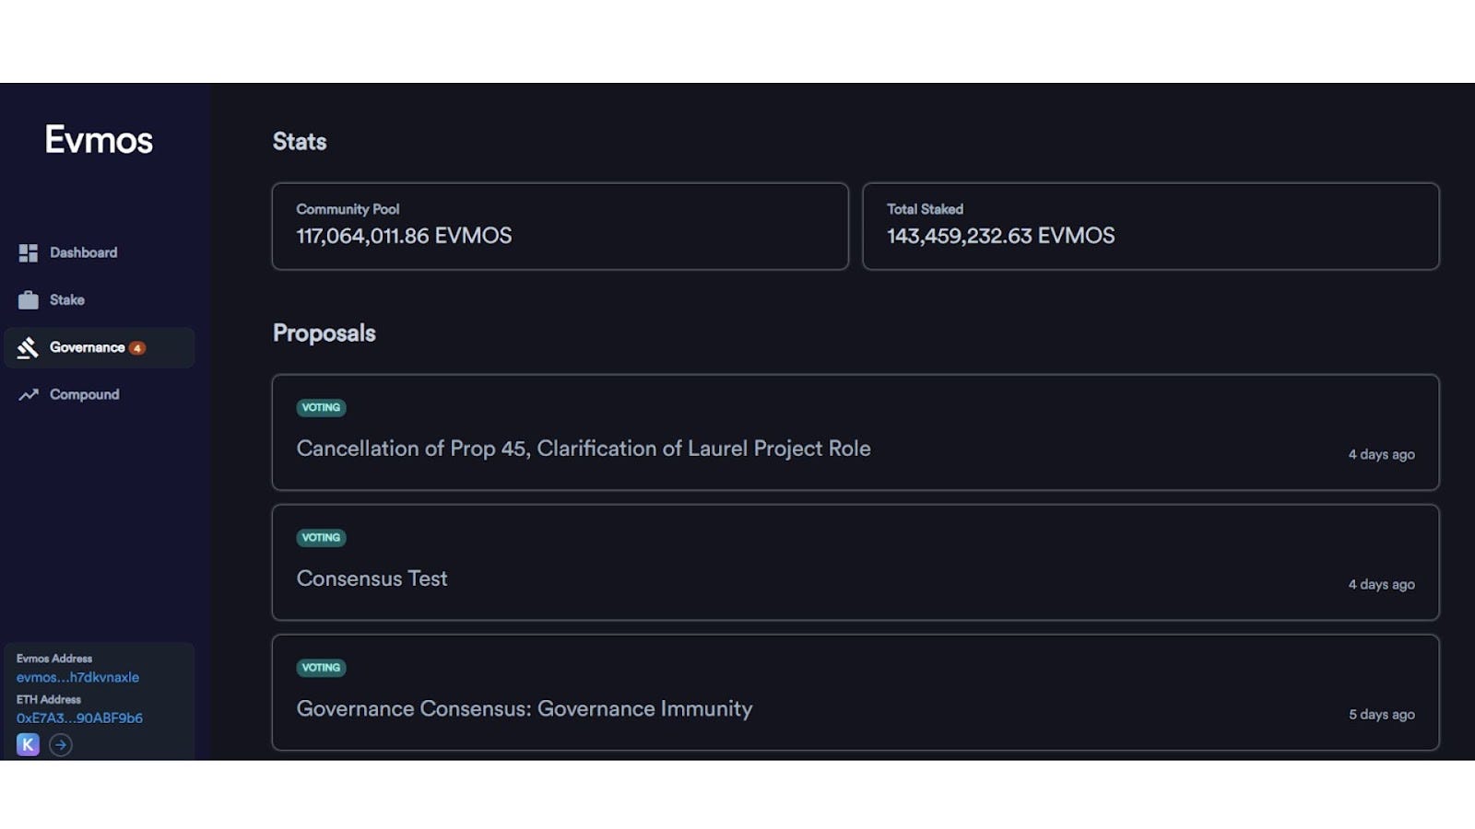Viewport: 1475px width, 829px height.
Task: Open the Governance section label
Action: [87, 347]
